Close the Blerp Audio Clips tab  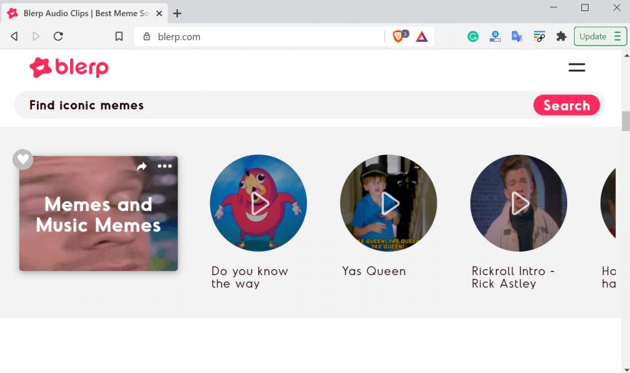[x=159, y=14]
